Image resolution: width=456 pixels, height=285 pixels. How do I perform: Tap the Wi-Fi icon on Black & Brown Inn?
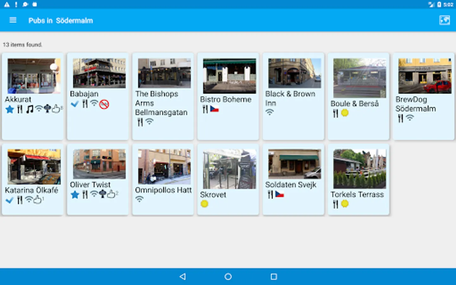pos(269,112)
